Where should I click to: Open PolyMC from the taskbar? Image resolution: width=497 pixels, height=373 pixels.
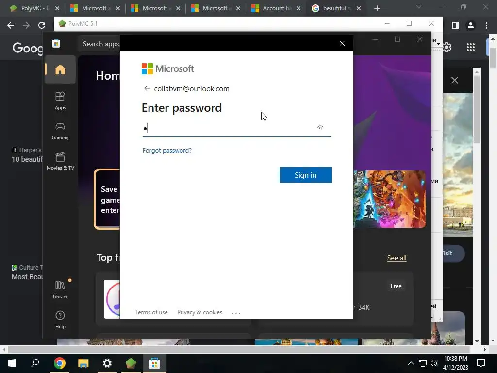click(x=131, y=363)
